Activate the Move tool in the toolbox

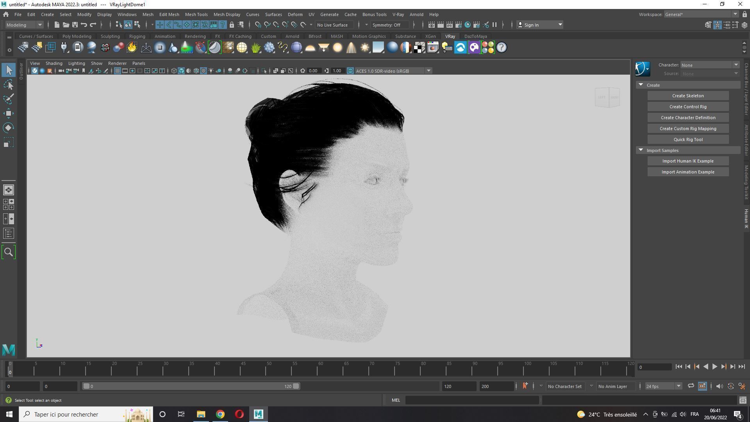[x=9, y=113]
